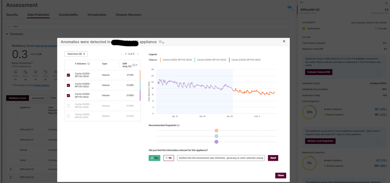The height and width of the screenshot is (183, 390).
Task: Go to previous page of volumes
Action: (121, 54)
